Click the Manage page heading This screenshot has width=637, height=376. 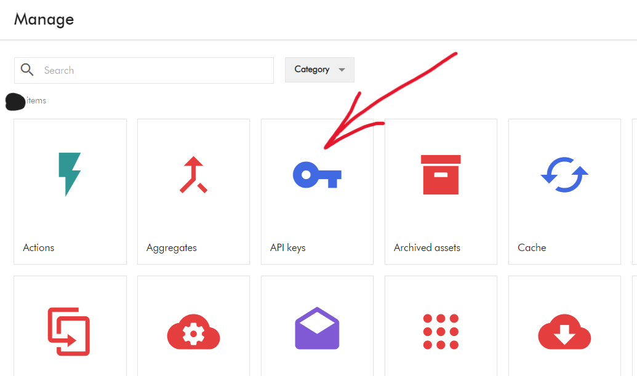(44, 19)
